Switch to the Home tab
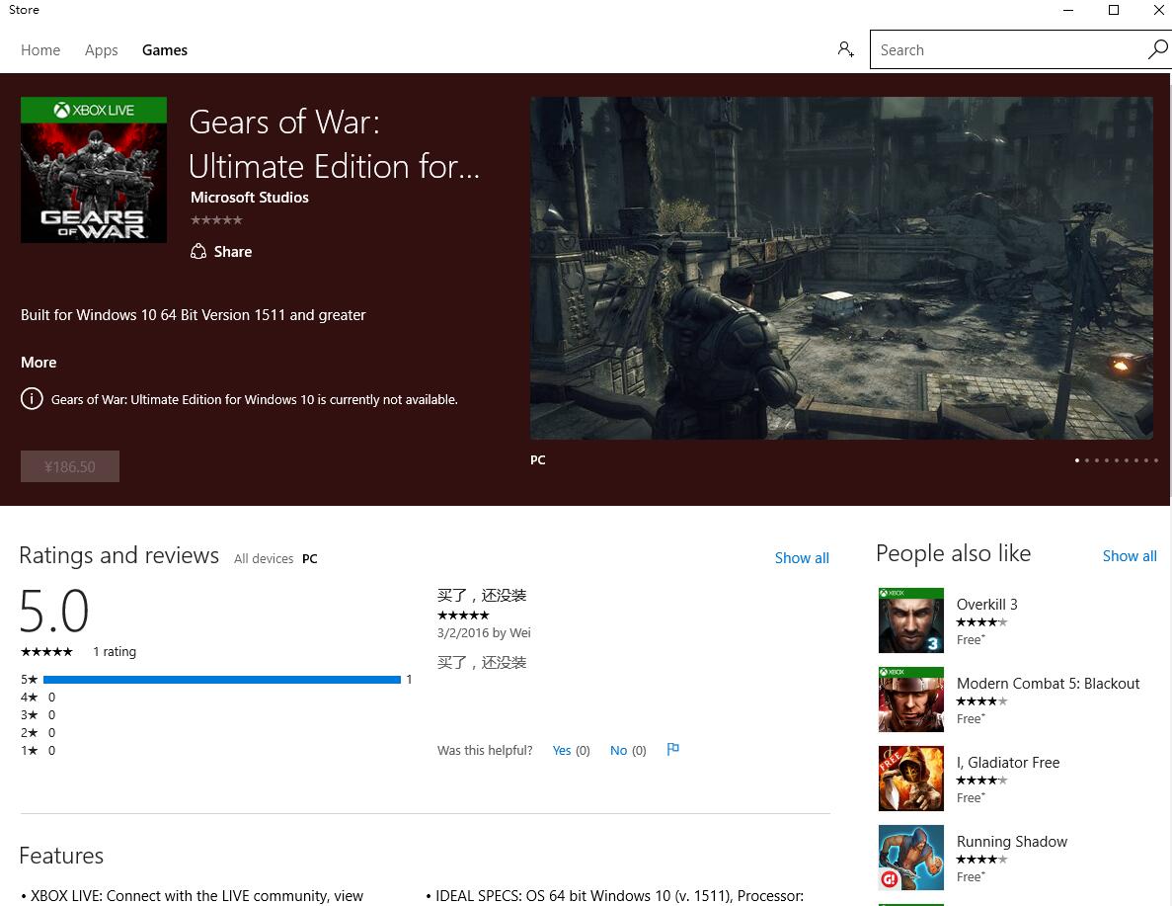Viewport: 1172px width, 906px height. (40, 50)
